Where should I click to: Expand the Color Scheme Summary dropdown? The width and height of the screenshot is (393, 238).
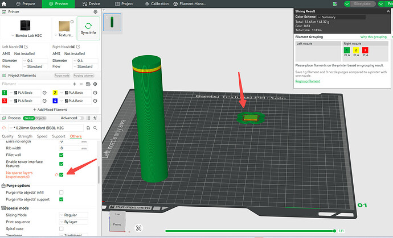[341, 17]
